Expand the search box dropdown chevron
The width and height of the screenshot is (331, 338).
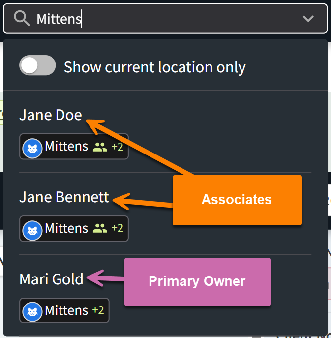(308, 19)
